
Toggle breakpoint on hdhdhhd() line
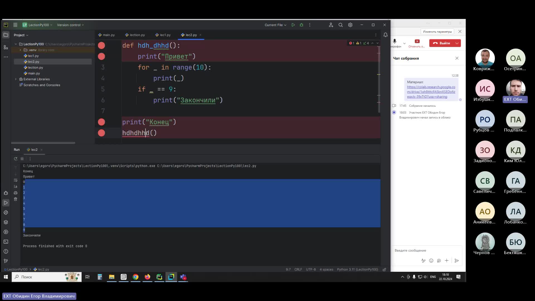click(x=101, y=133)
